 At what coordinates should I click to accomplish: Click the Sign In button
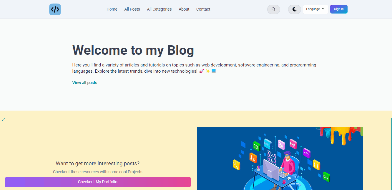pyautogui.click(x=339, y=9)
